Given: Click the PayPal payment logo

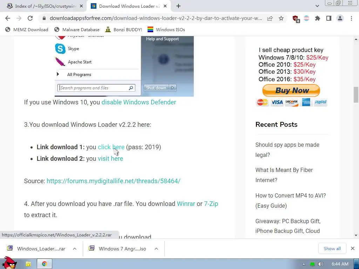Looking at the screenshot, I should point(320,102).
